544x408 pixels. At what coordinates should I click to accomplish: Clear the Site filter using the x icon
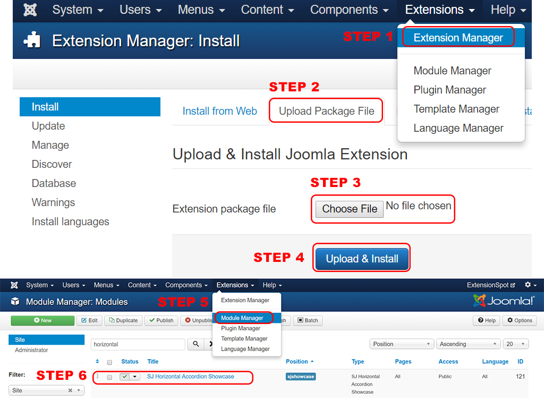point(70,390)
